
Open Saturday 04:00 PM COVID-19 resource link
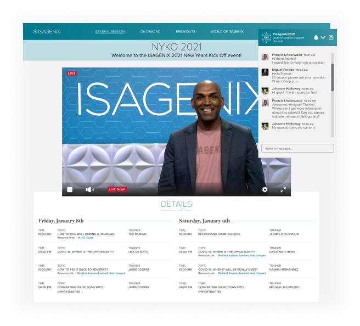241,256
